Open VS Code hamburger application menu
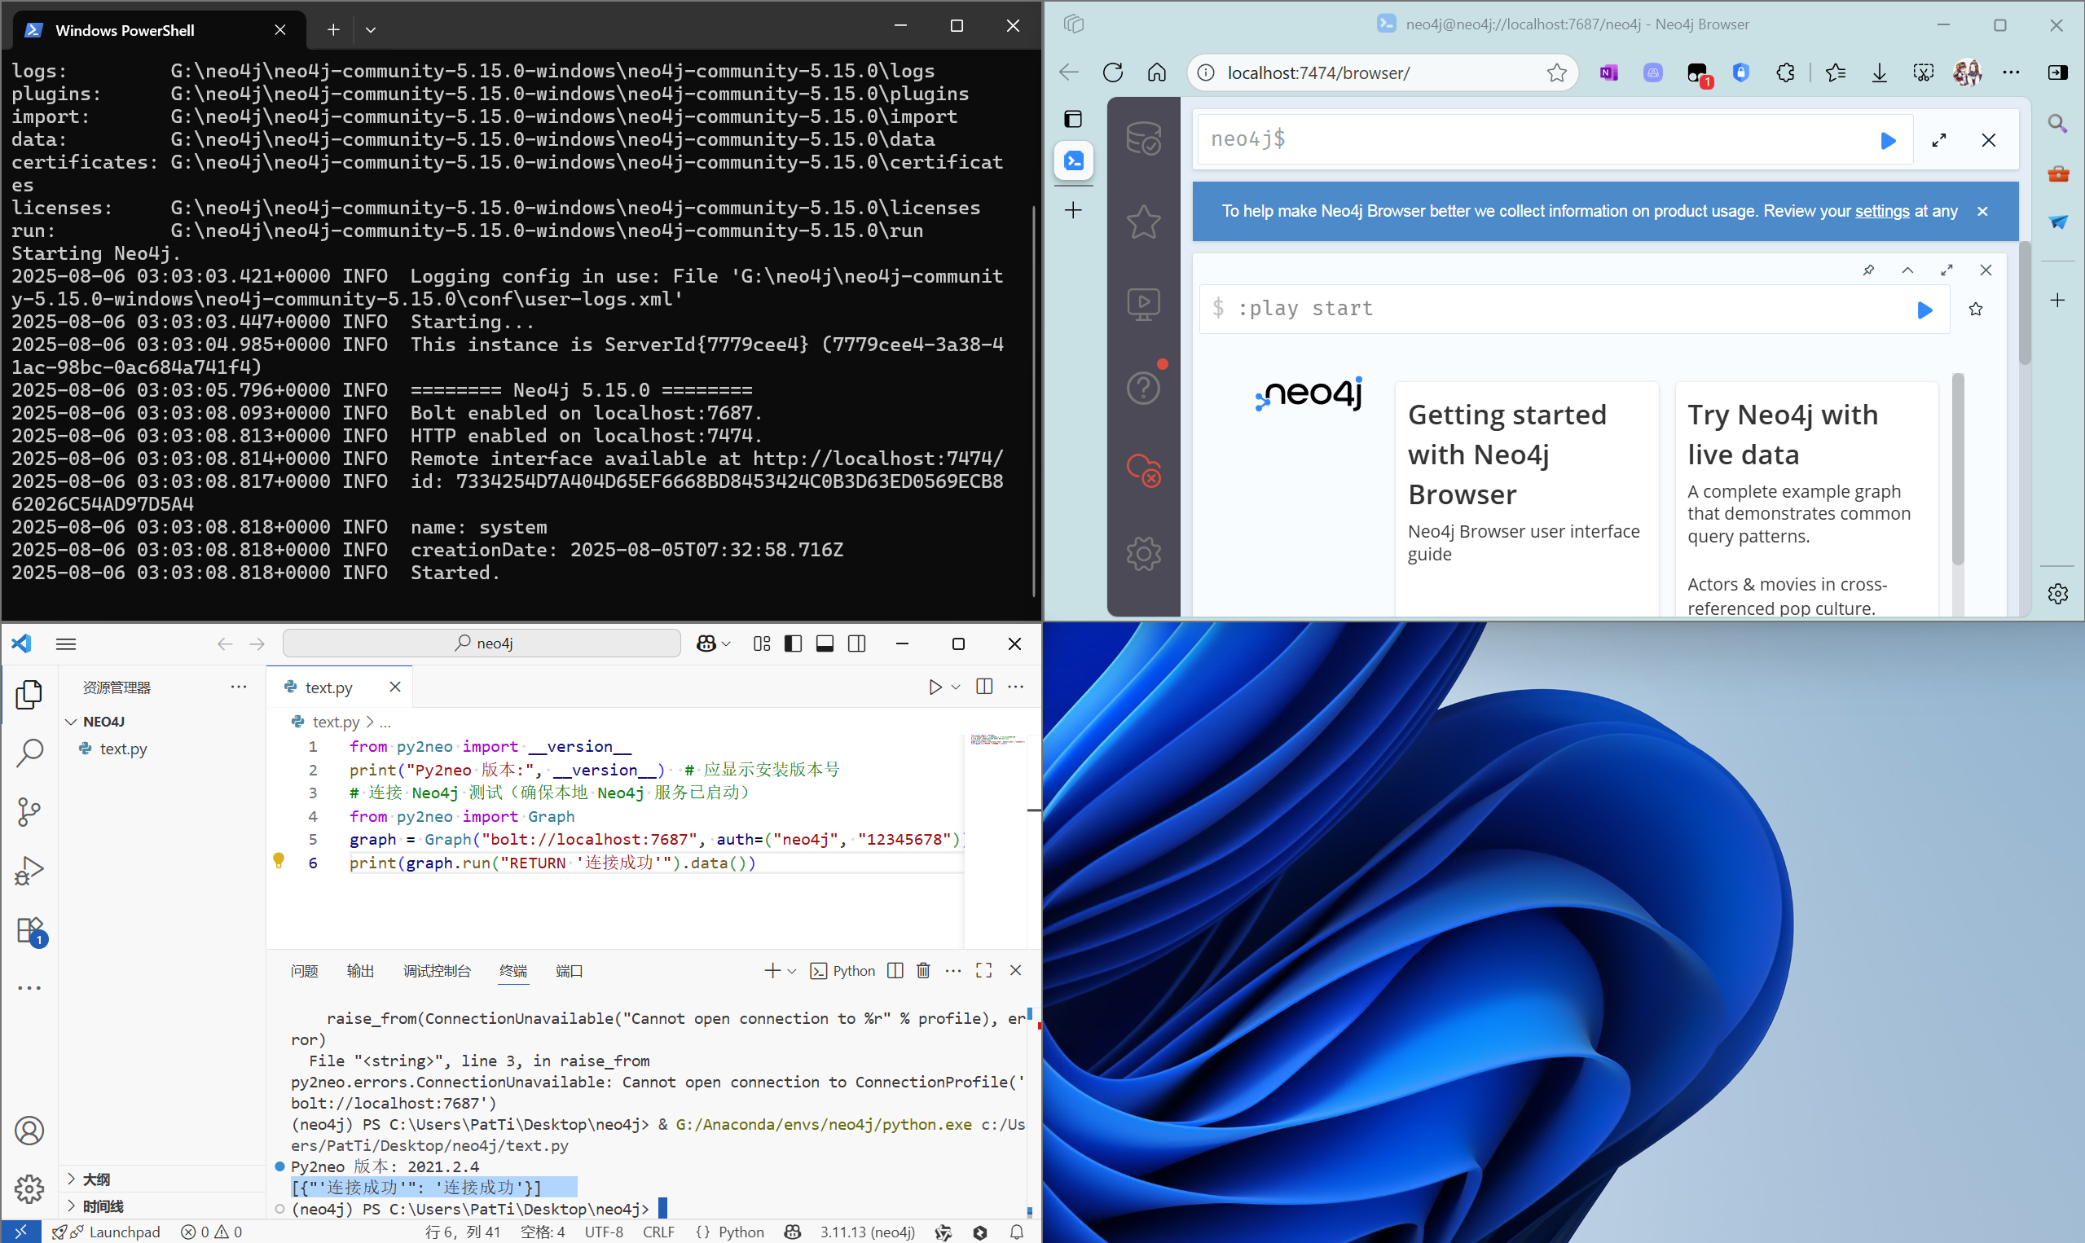 (66, 643)
